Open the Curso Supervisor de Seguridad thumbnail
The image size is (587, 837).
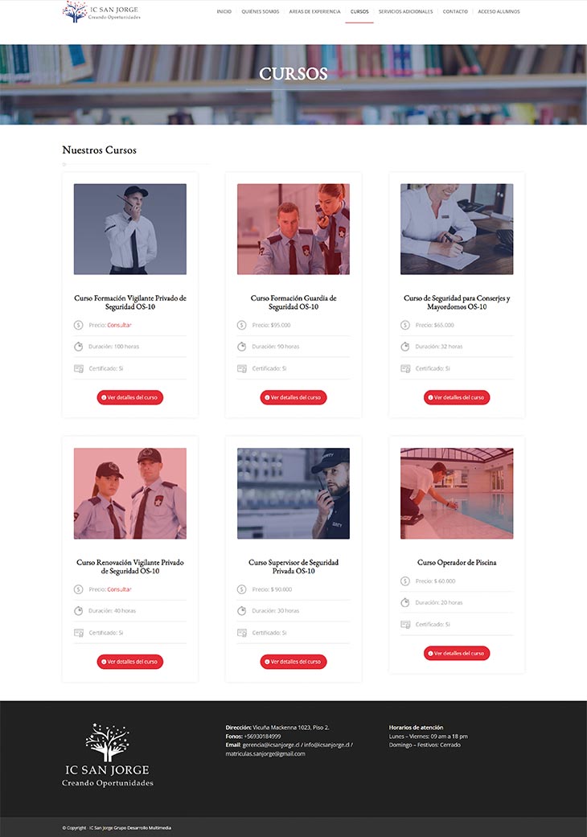tap(293, 493)
